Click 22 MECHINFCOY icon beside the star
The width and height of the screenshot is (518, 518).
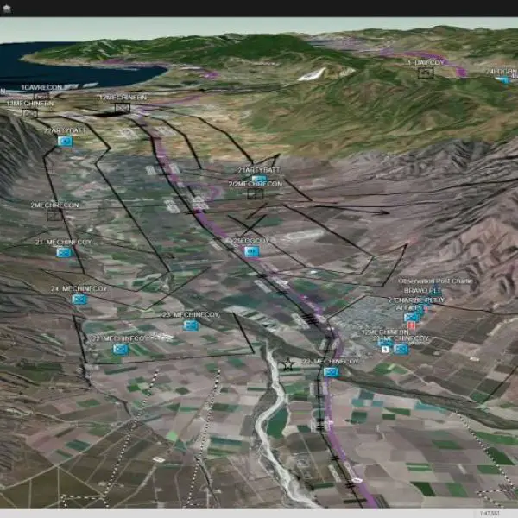330,371
